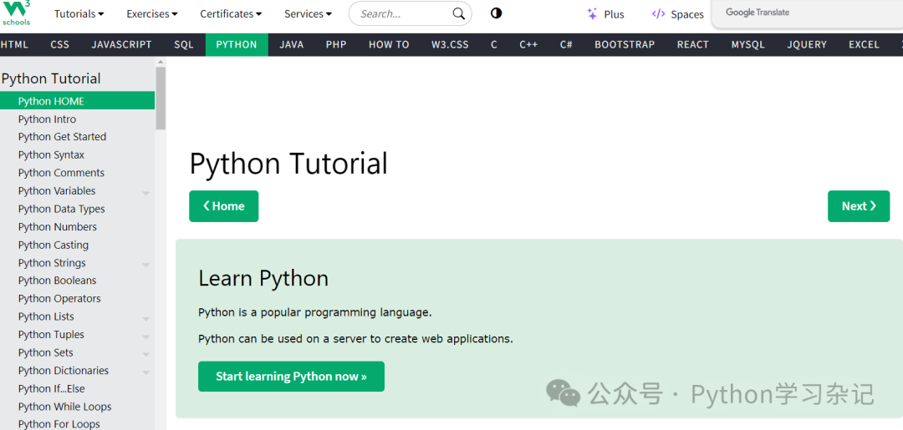
Task: Click the Spaces link in header
Action: tap(677, 14)
